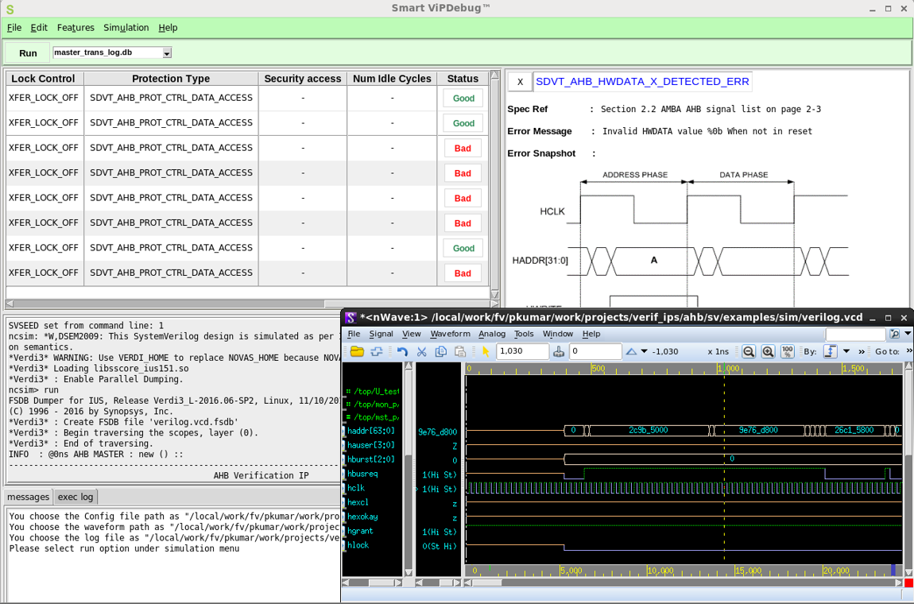Click the search binoculars icon in nWave menubar
The width and height of the screenshot is (914, 604).
(x=895, y=334)
